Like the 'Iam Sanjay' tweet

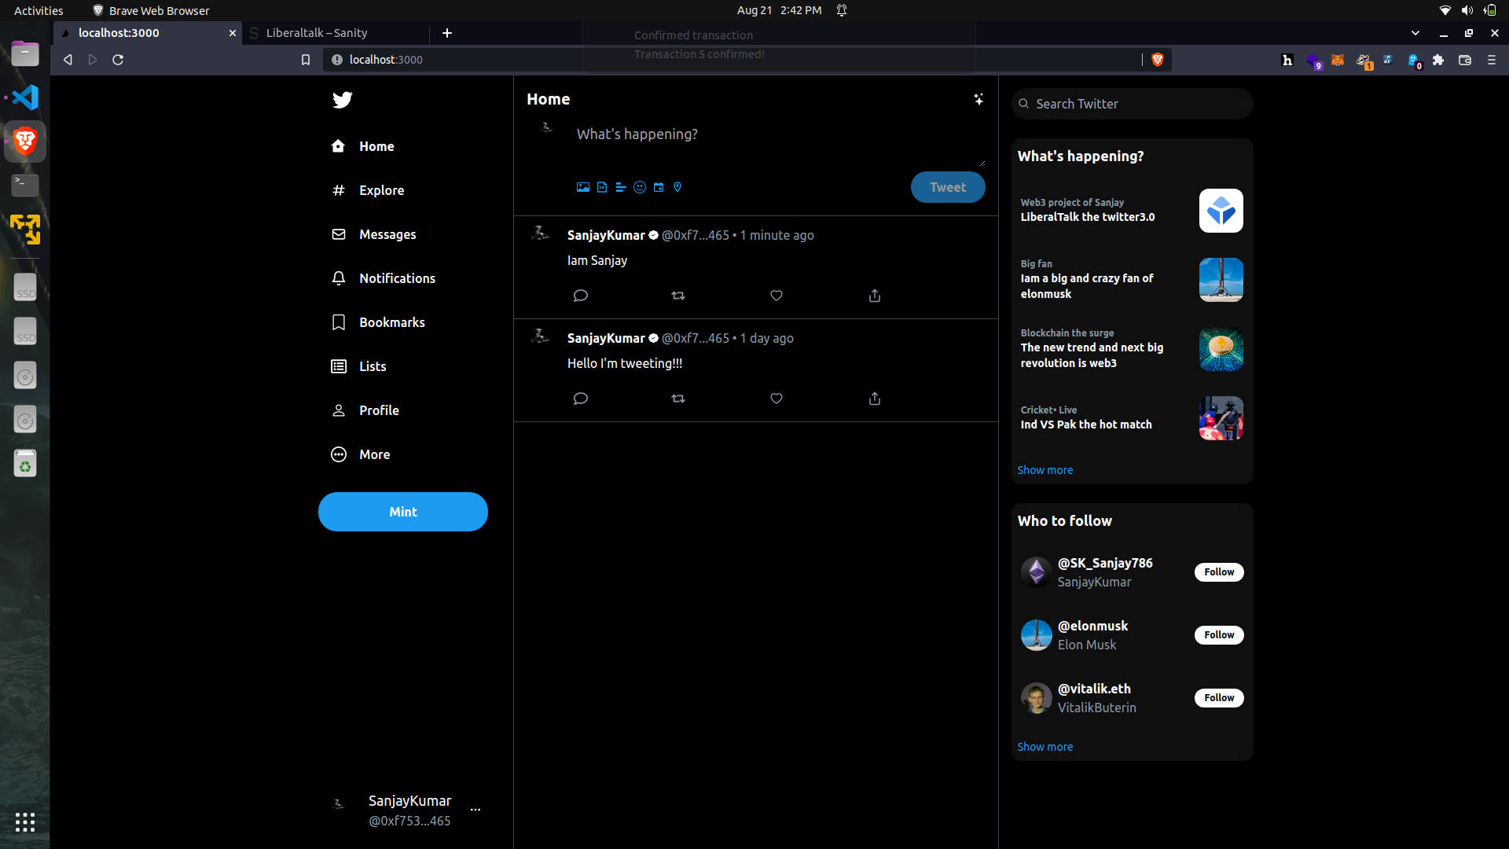(776, 296)
